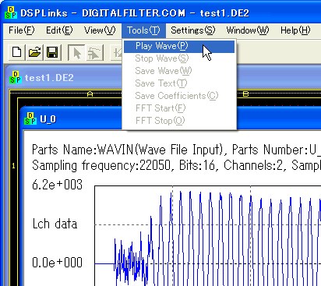321x286 pixels.
Task: Click the DSP icon in main title bar
Action: pos(11,13)
